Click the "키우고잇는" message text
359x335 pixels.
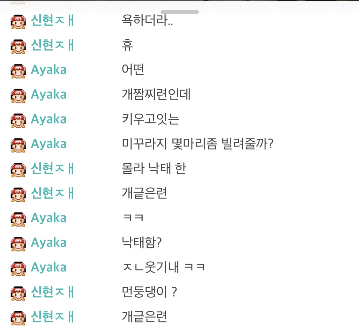click(x=151, y=119)
